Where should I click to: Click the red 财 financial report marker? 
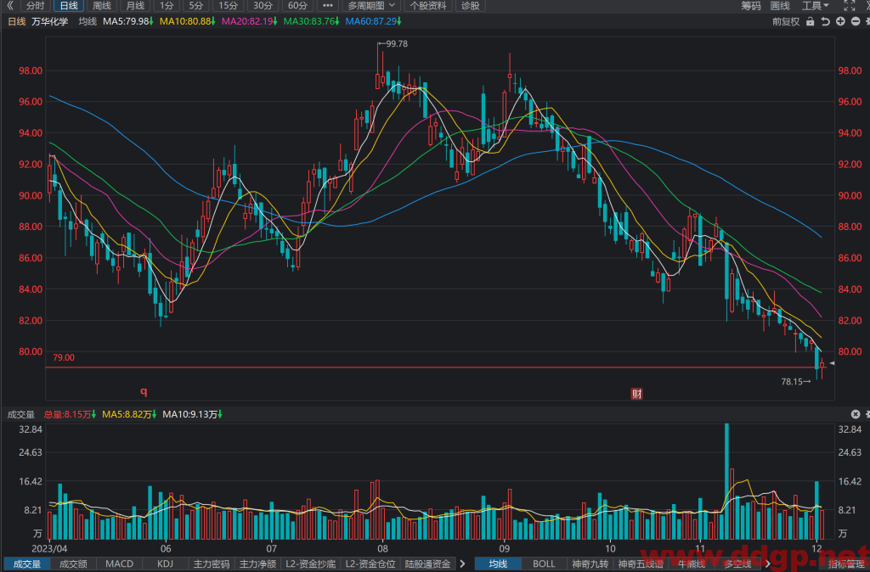tap(637, 394)
